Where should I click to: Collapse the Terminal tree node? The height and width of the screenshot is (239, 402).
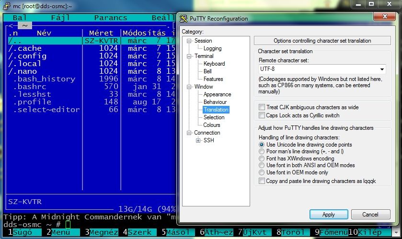tap(189, 56)
